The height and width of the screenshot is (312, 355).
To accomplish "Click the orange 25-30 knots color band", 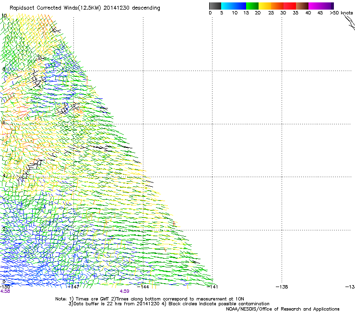I will pyautogui.click(x=277, y=6).
